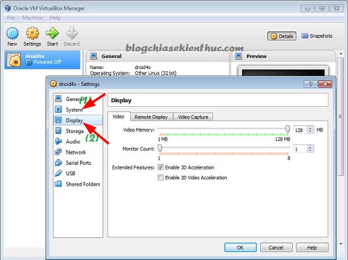348x260 pixels.
Task: Open the Shared Folders category
Action: coord(83,184)
